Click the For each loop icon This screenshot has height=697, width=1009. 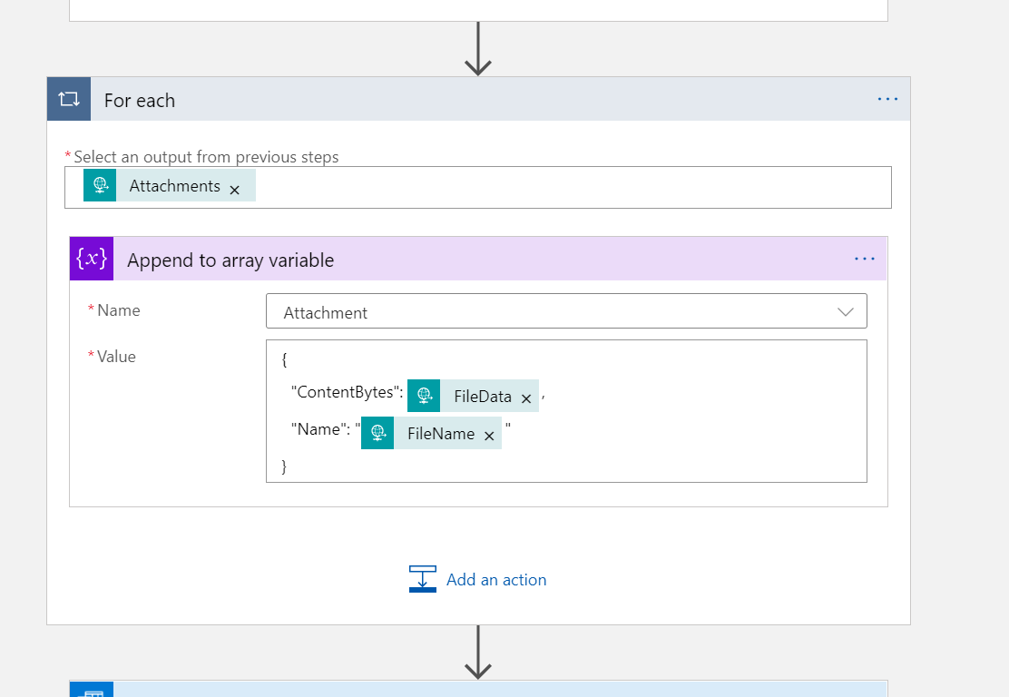pos(69,99)
